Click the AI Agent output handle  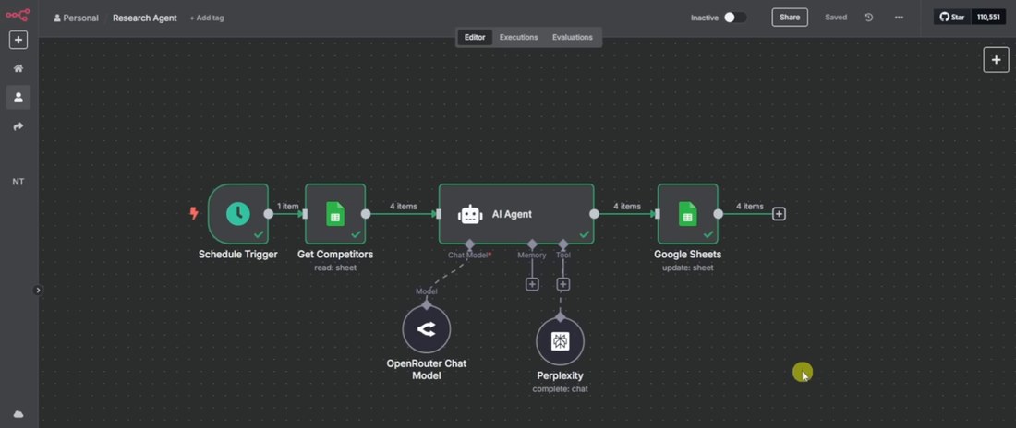point(594,214)
